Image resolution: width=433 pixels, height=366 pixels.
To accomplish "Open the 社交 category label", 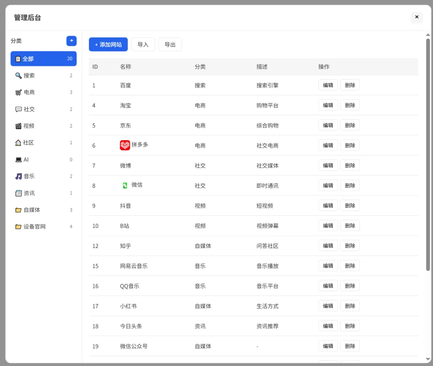I will coord(29,109).
